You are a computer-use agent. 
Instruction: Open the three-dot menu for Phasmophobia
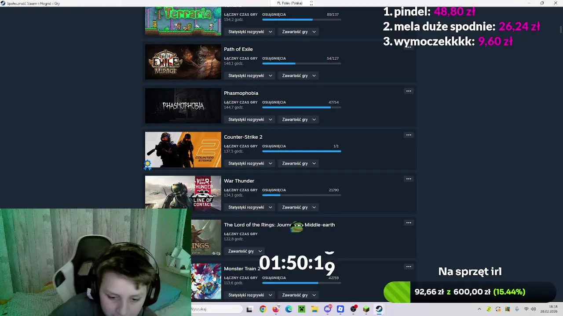click(409, 91)
